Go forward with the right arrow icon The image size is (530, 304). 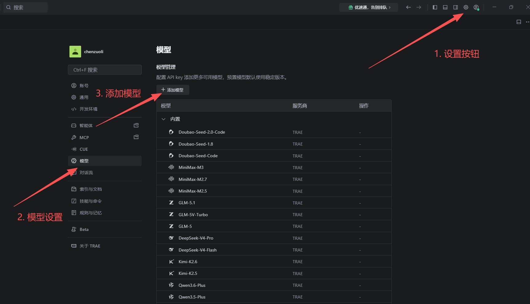click(419, 7)
